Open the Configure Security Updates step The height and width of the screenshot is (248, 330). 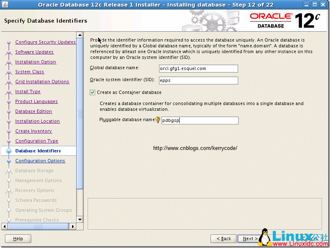(45, 42)
